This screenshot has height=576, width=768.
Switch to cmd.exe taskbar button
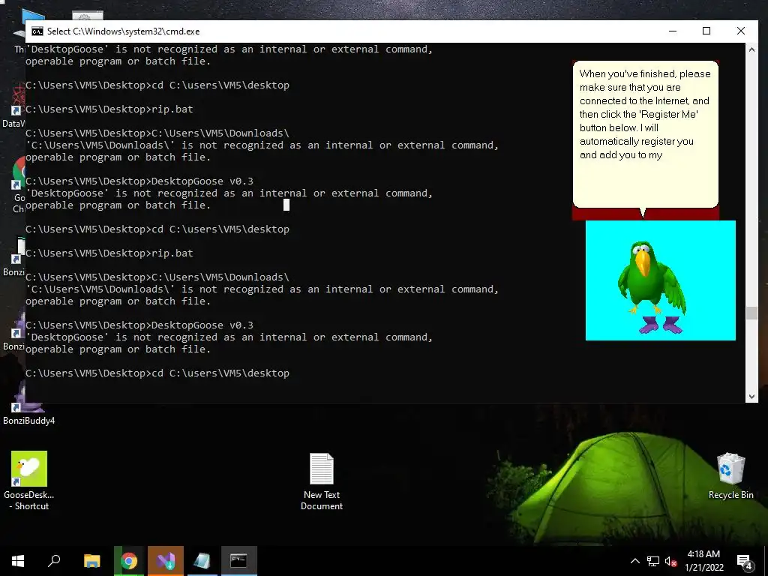point(239,561)
